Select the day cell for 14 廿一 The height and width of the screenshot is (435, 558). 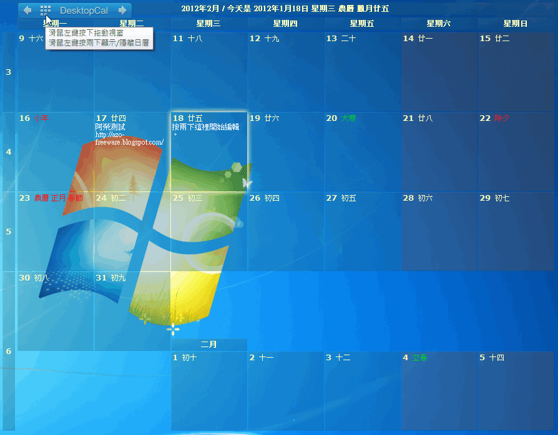coord(439,72)
